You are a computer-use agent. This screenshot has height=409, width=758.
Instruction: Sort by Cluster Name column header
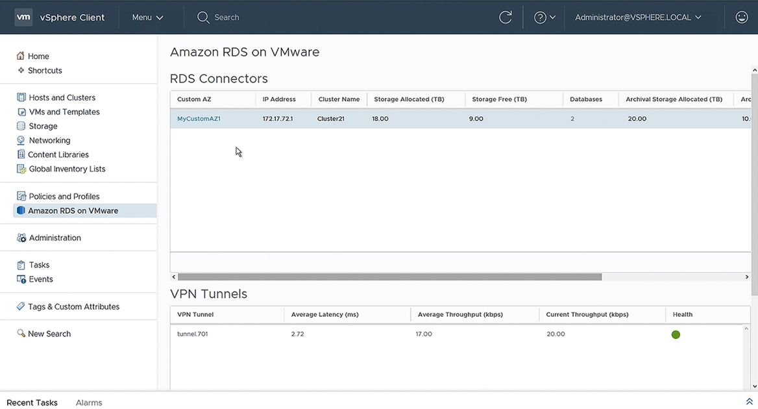[x=339, y=99]
